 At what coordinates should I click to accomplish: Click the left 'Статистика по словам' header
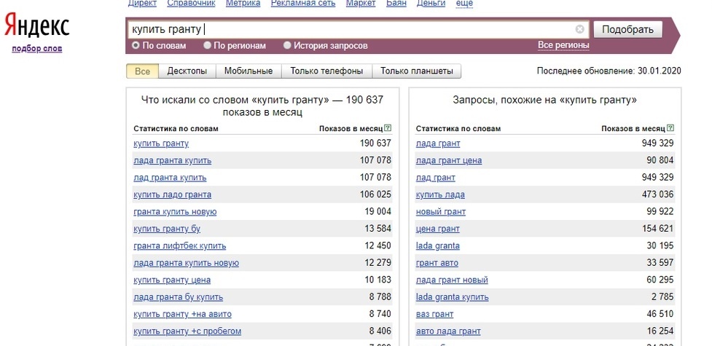click(176, 128)
